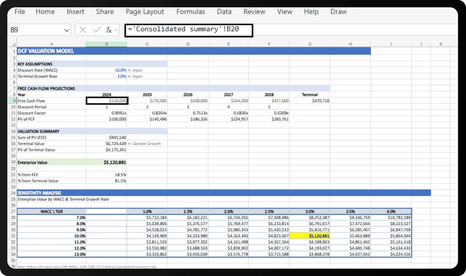Open the Formulas menu tab
This screenshot has height=276, width=466.
(x=190, y=12)
